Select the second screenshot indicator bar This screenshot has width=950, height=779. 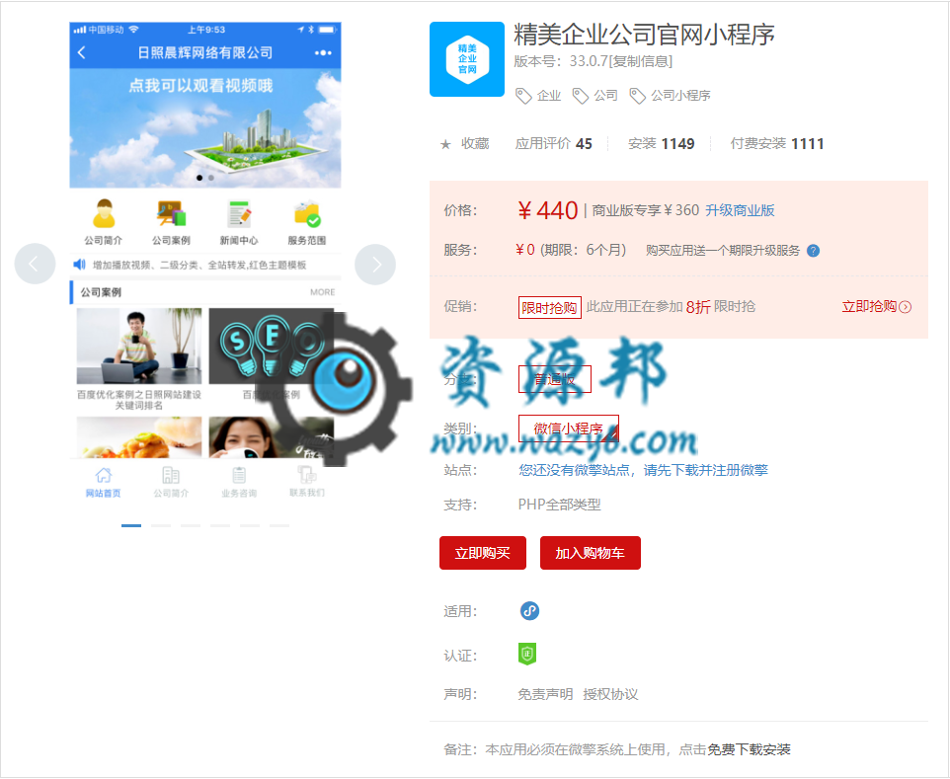tap(161, 526)
